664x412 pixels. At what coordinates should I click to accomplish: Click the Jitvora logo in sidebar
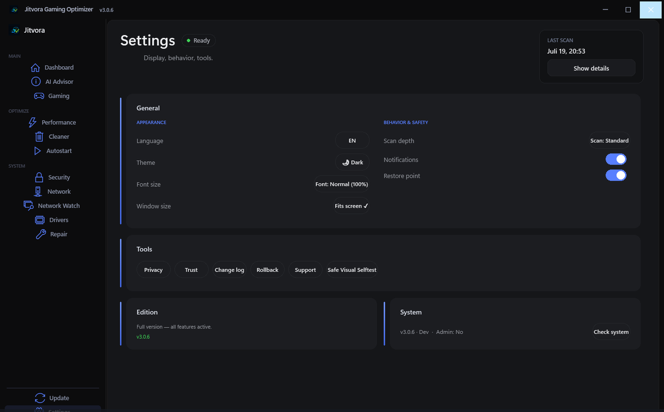[x=15, y=30]
